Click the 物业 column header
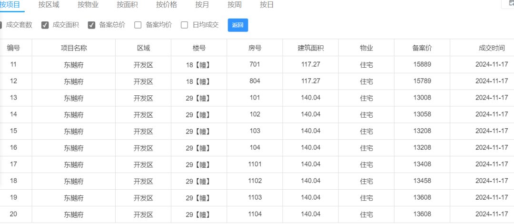Screen dimensions: 514x224 [366, 48]
